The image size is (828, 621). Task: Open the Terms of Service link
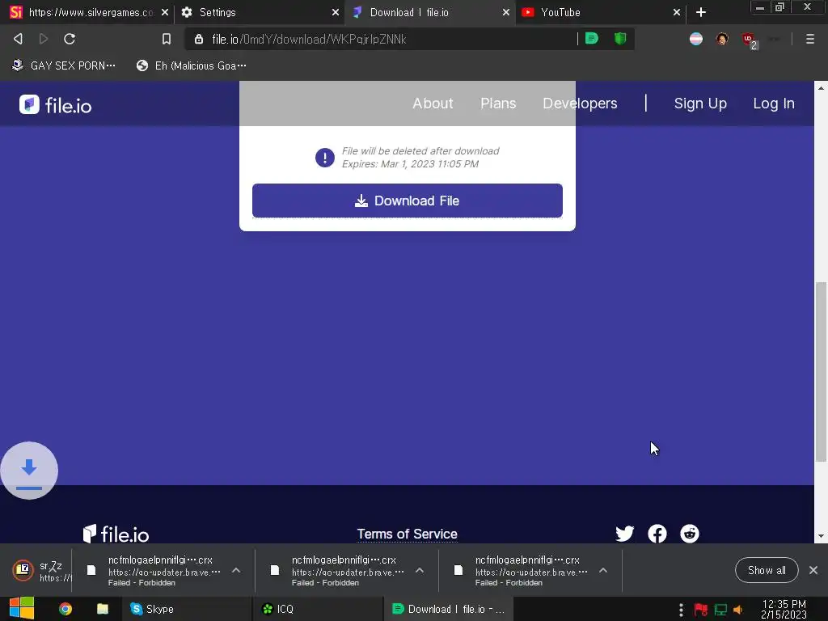407,534
